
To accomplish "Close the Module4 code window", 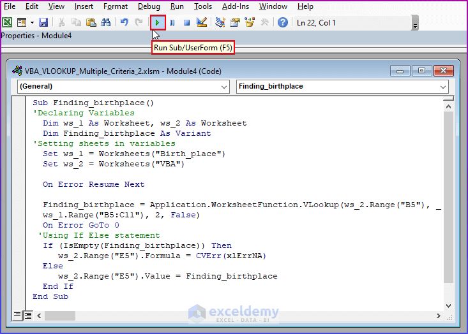I will [x=444, y=71].
